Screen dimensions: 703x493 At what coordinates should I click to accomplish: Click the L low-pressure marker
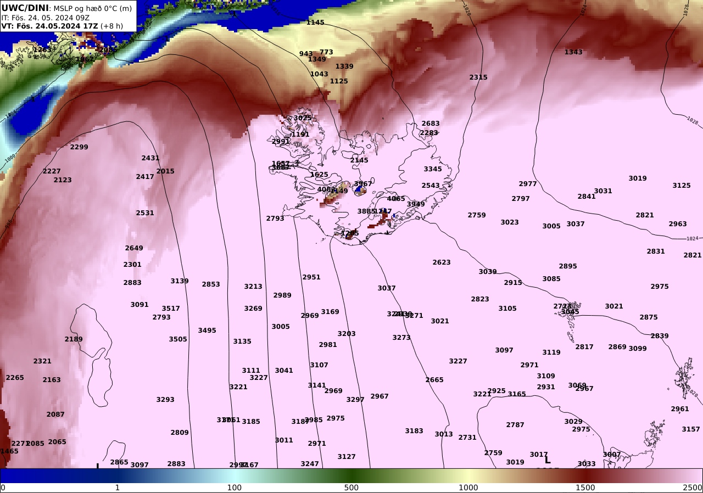[x=548, y=460]
